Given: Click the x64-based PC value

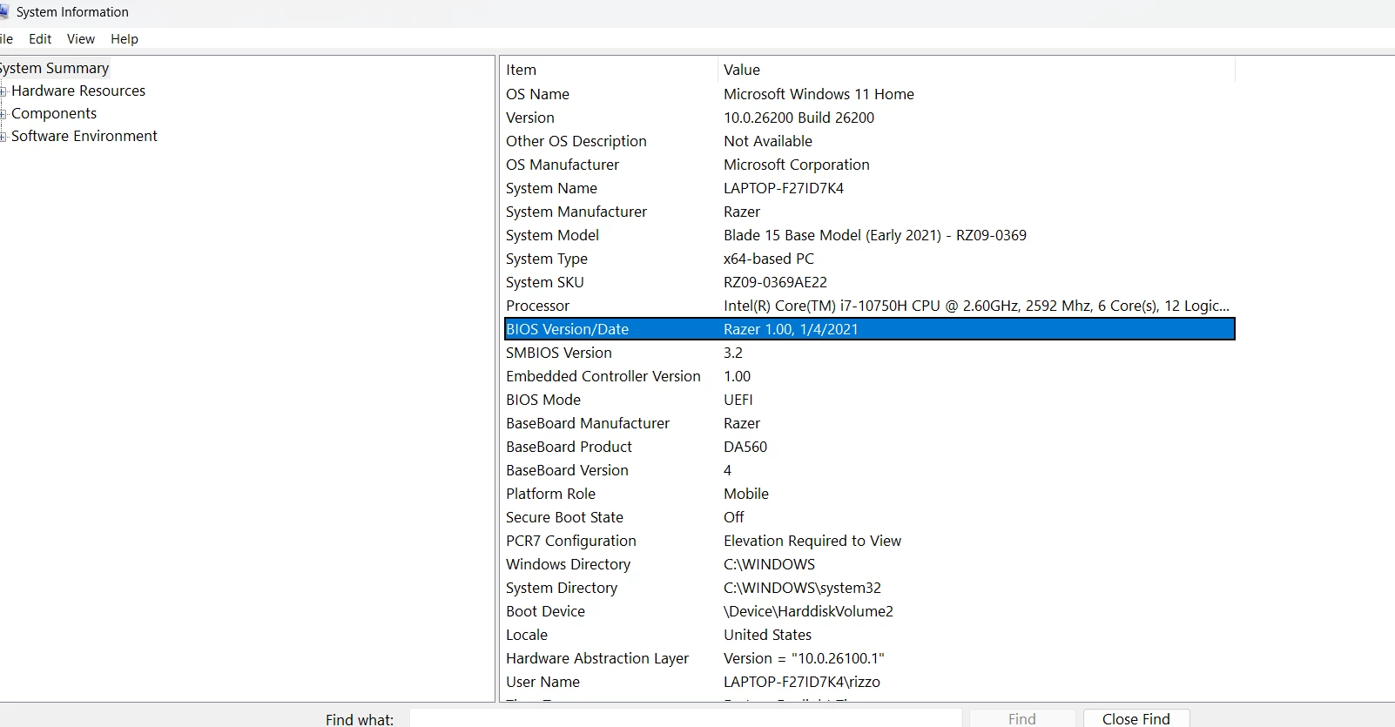Looking at the screenshot, I should coord(769,259).
